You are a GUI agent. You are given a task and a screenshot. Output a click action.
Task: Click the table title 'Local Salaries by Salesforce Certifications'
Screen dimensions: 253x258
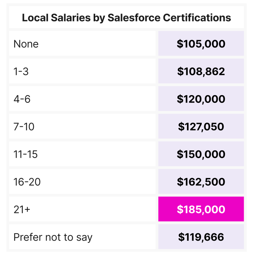(x=126, y=17)
